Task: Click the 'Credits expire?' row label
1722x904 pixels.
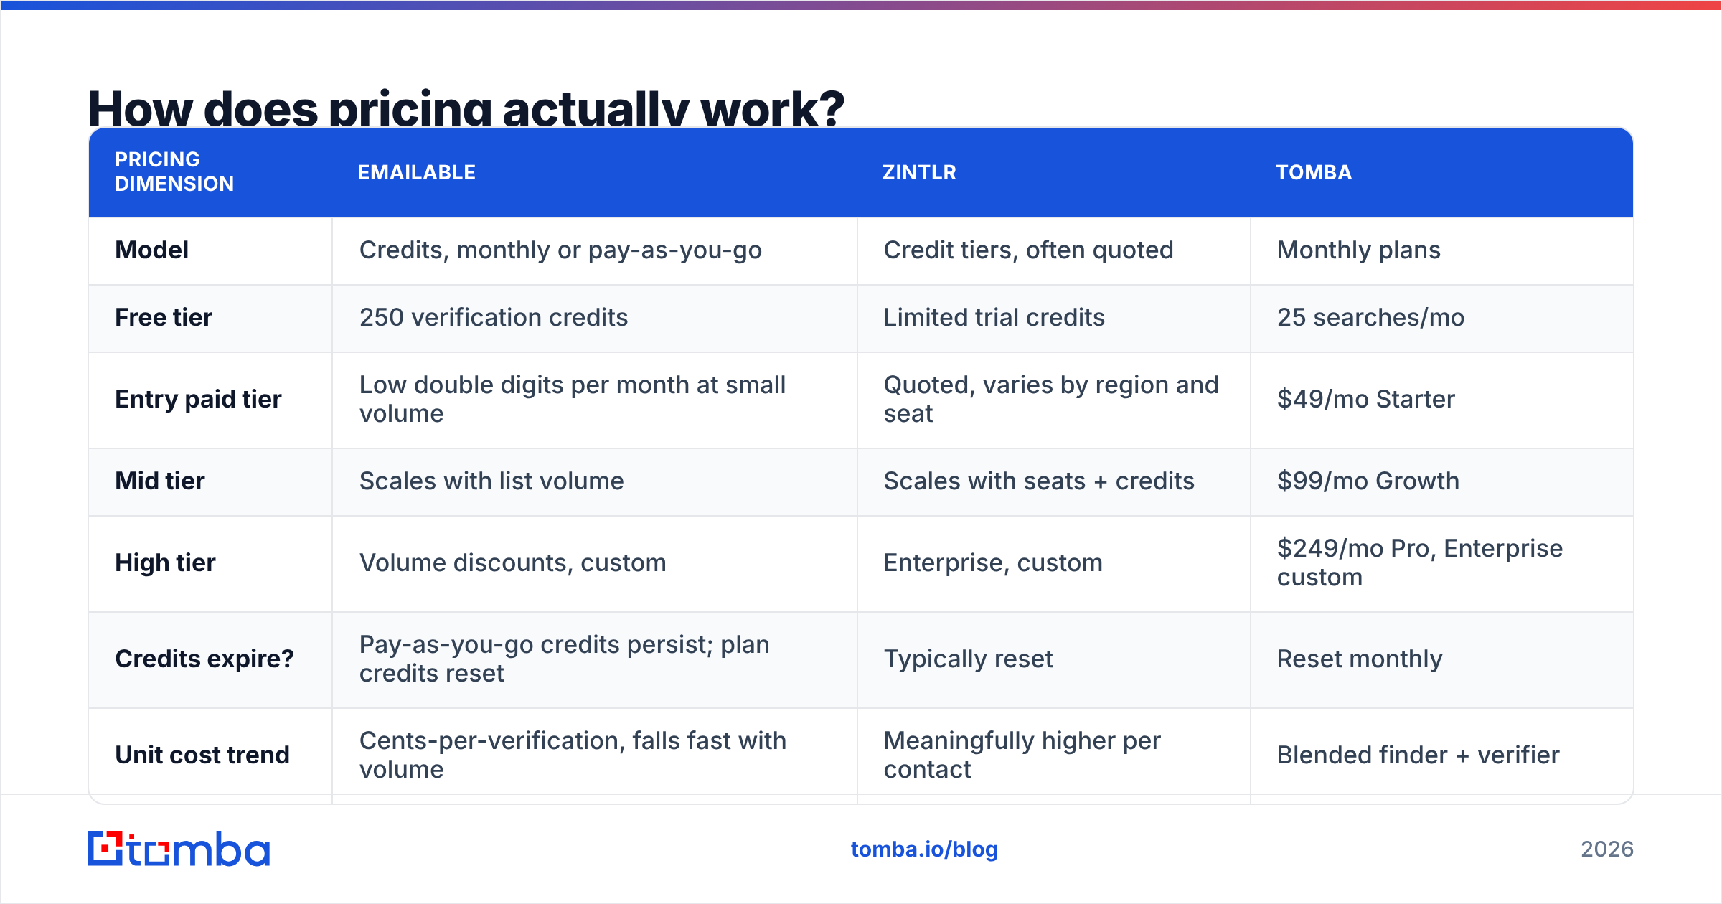Action: [204, 659]
